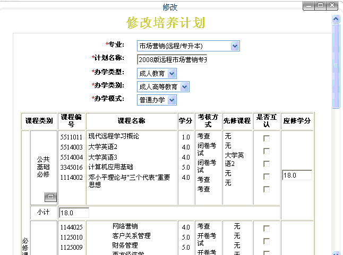Edit the 小计 field showing 18.0
The height and width of the screenshot is (255, 343).
(74, 213)
